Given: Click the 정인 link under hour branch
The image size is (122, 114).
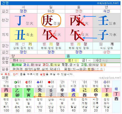Looking at the screenshot, I should 23,52.
